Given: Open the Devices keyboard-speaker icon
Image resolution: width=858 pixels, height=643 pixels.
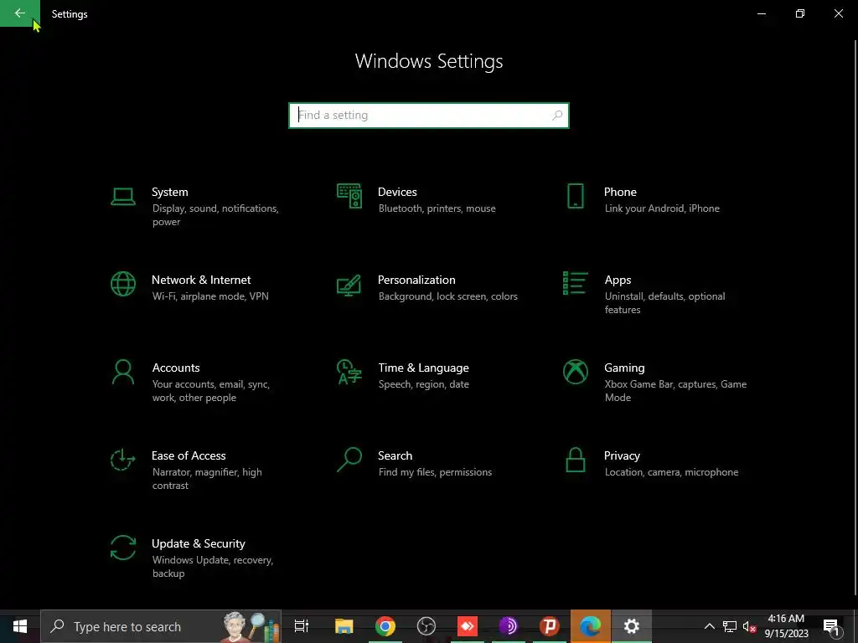Looking at the screenshot, I should tap(349, 196).
